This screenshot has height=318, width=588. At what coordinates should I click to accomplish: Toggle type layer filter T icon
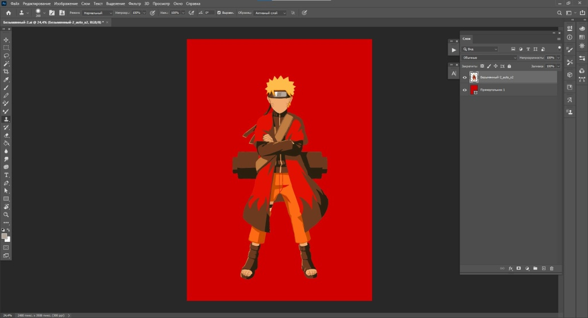[528, 49]
